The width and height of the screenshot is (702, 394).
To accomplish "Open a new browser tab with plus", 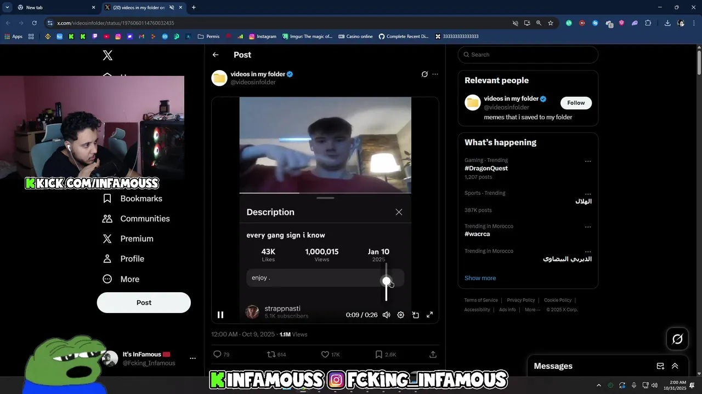I will click(x=194, y=8).
